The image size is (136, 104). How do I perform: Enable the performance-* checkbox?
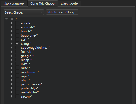(x=17, y=84)
